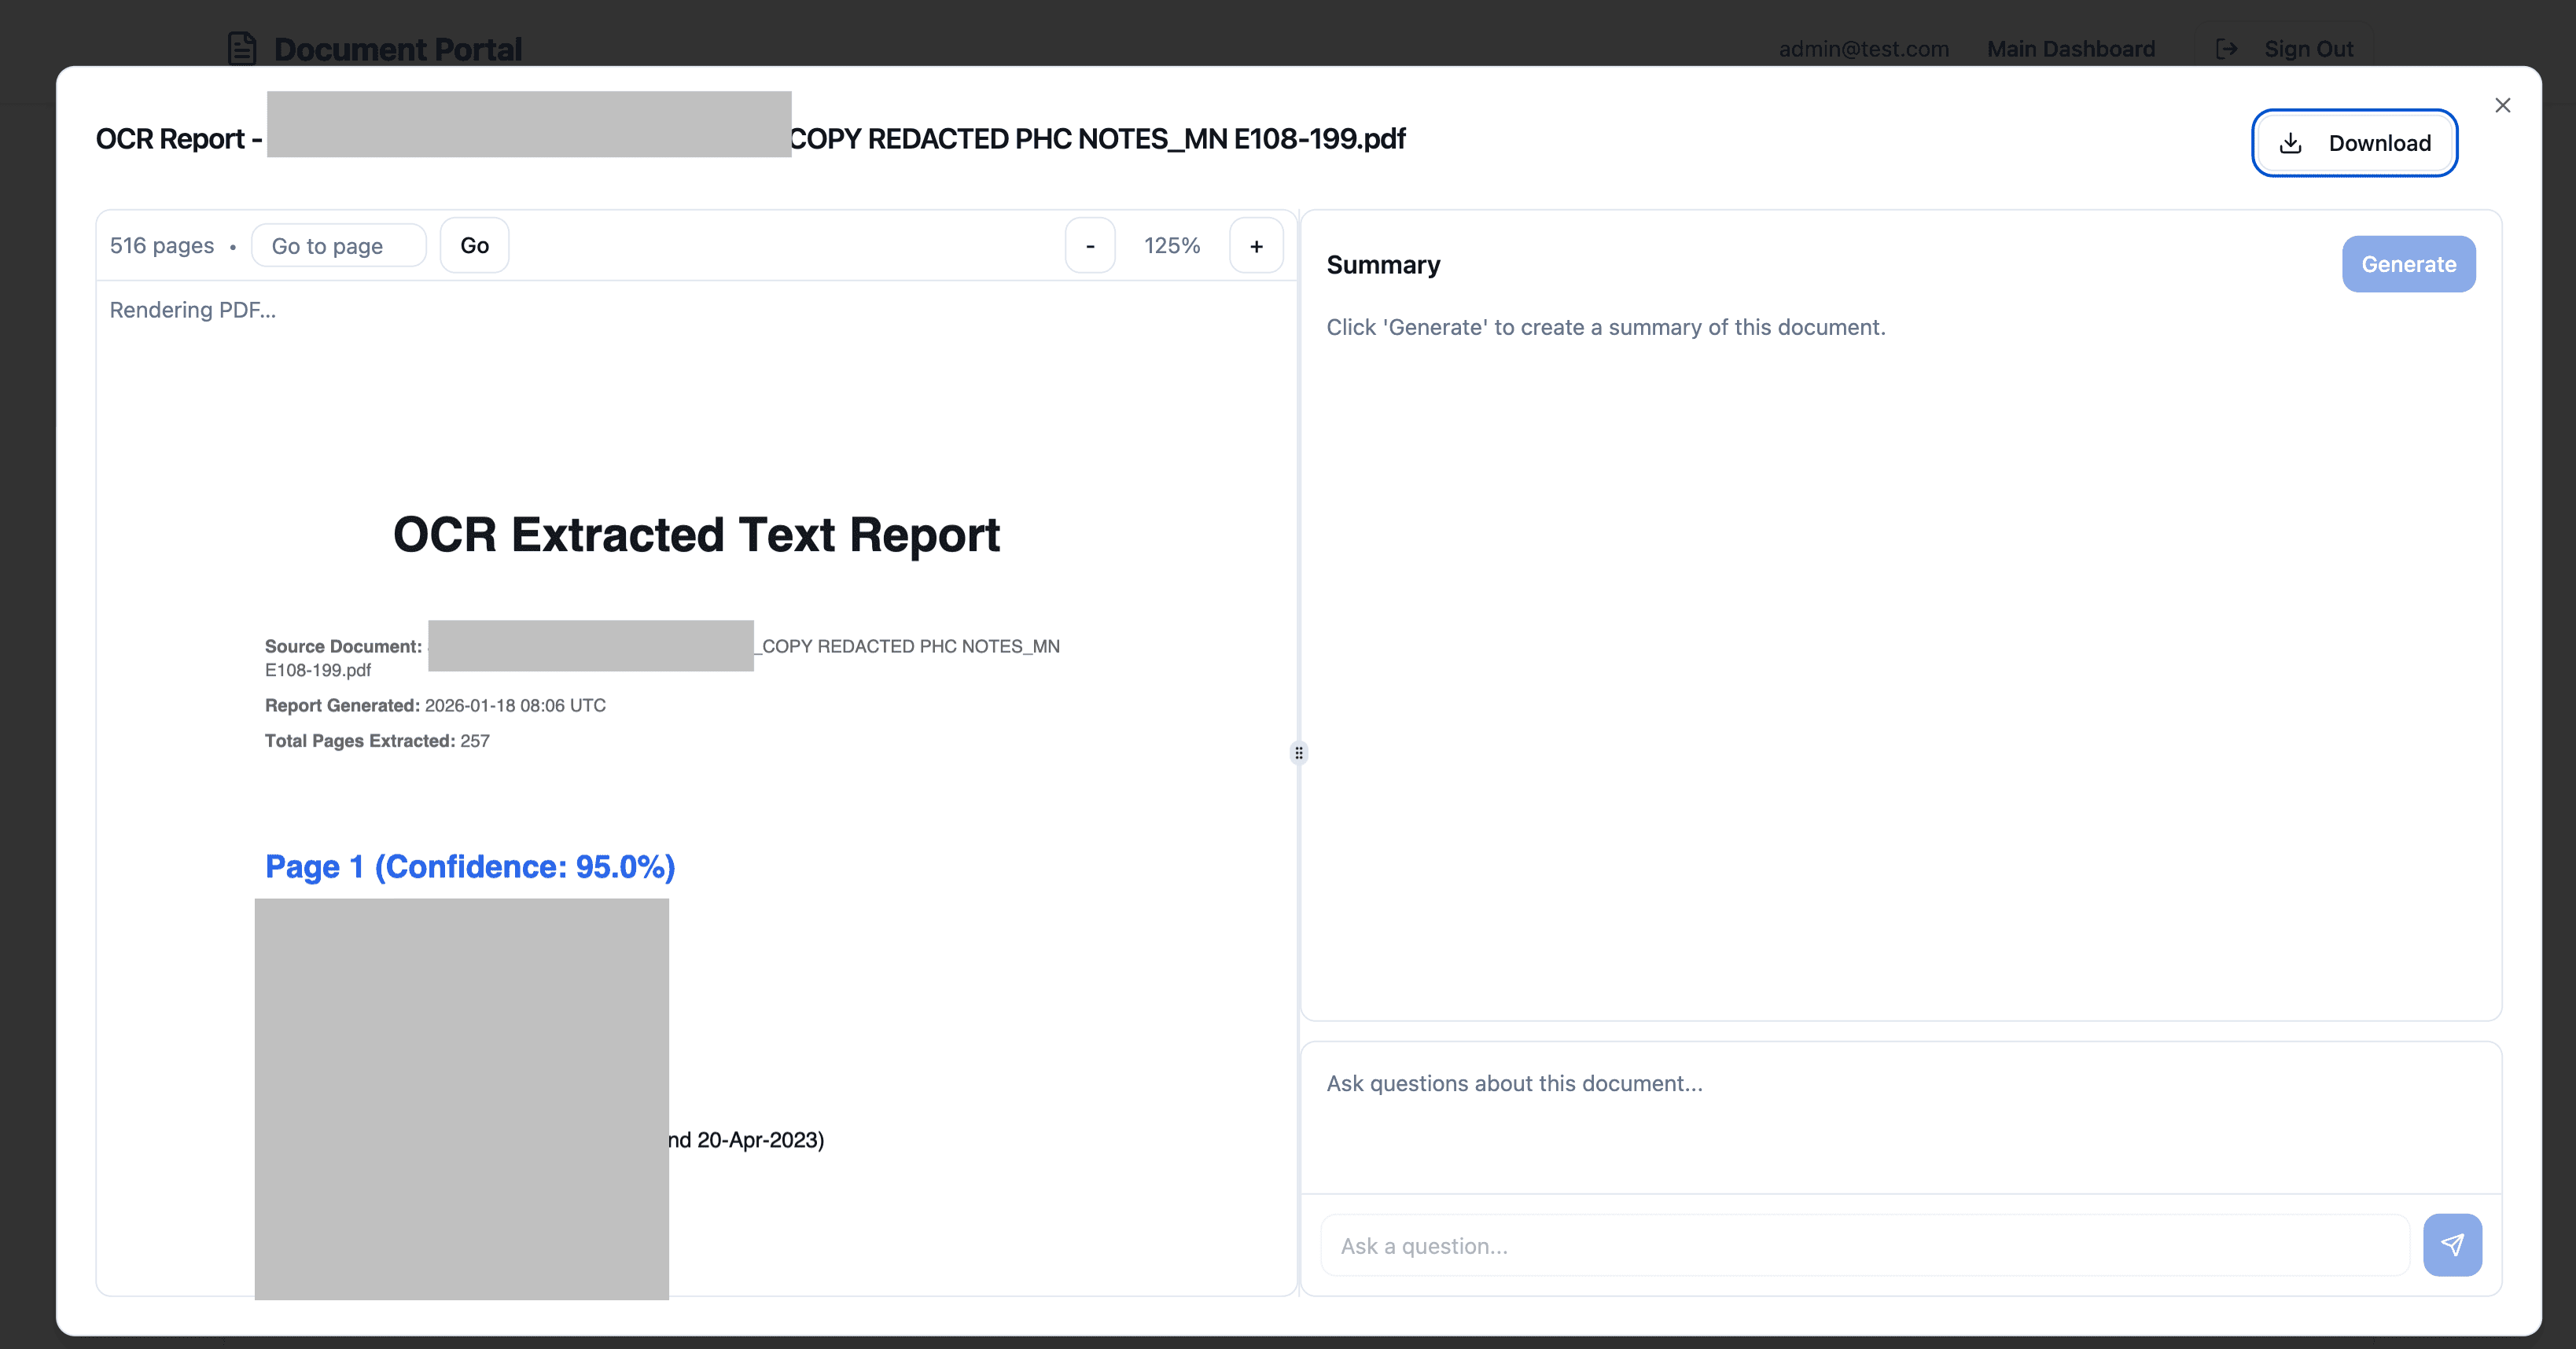Click the 125% zoom level value
The image size is (2576, 1349).
pyautogui.click(x=1172, y=245)
